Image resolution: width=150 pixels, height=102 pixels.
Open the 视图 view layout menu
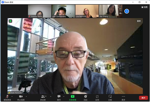click(x=144, y=7)
